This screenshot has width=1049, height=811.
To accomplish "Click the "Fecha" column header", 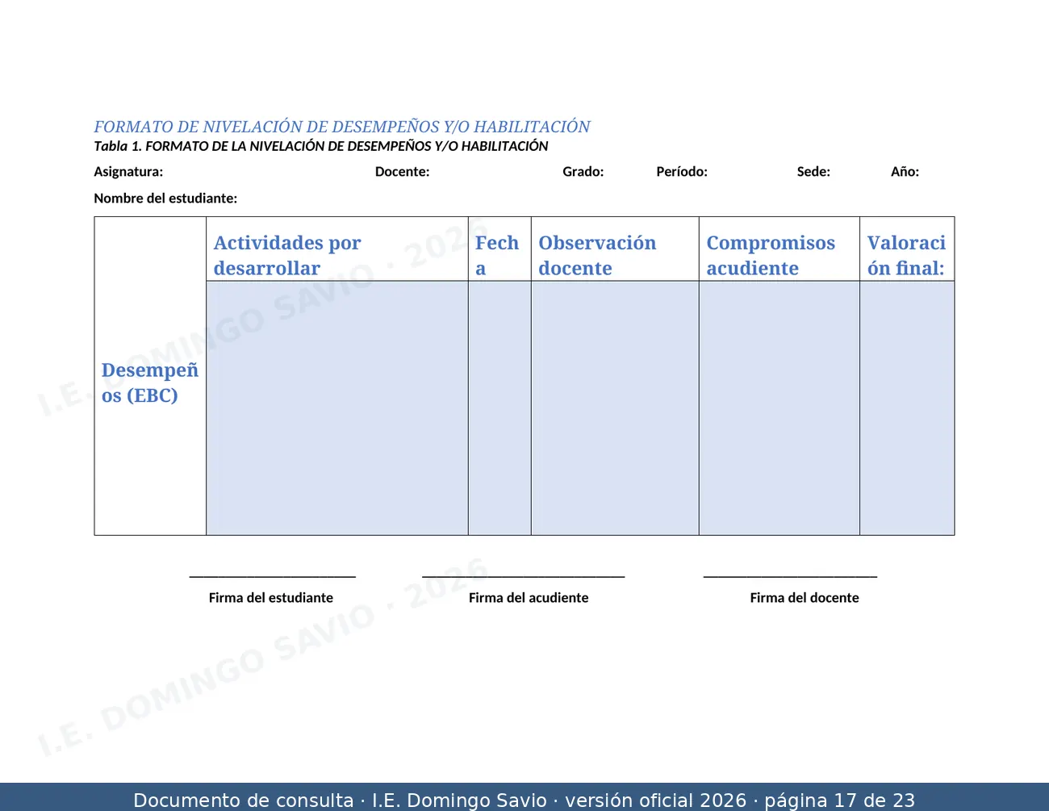I will [x=499, y=249].
